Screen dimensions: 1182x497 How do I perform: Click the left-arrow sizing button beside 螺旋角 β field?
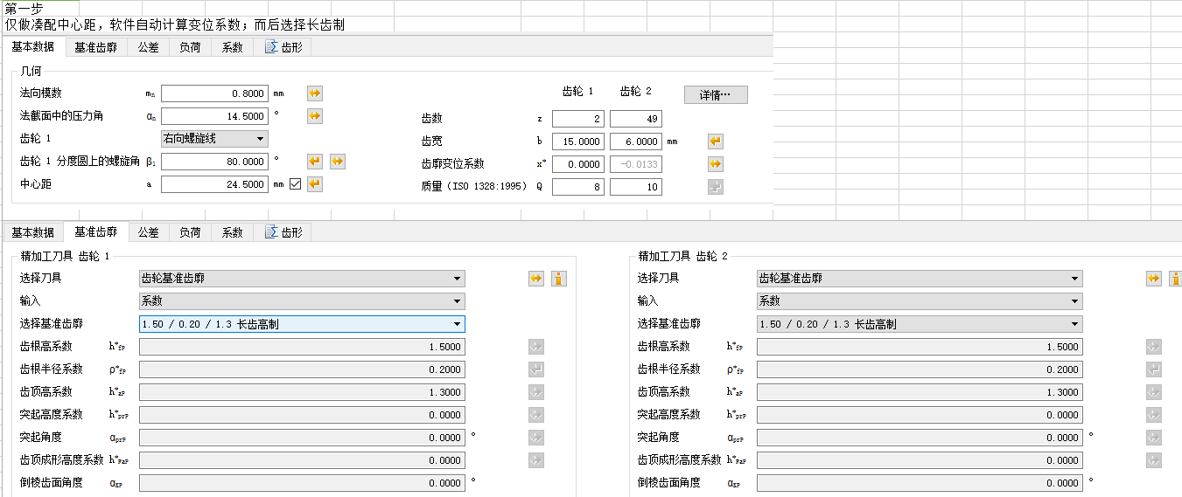point(315,162)
